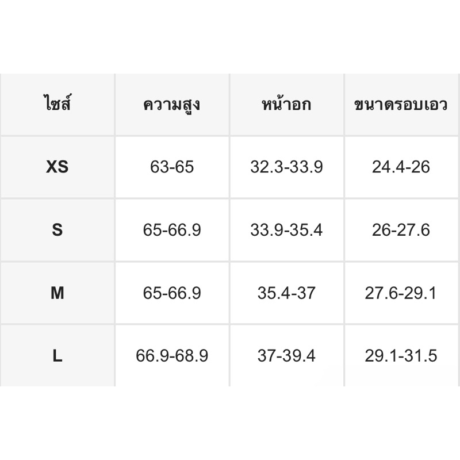The width and height of the screenshot is (460, 460).
Task: Click the 26-27.6 waist cell
Action: [401, 229]
